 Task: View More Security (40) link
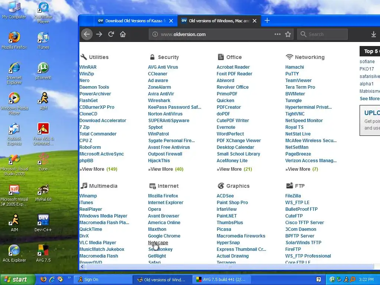pyautogui.click(x=166, y=169)
